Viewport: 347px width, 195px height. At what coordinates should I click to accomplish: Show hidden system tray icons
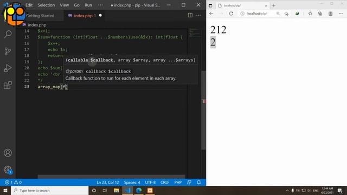click(x=287, y=190)
